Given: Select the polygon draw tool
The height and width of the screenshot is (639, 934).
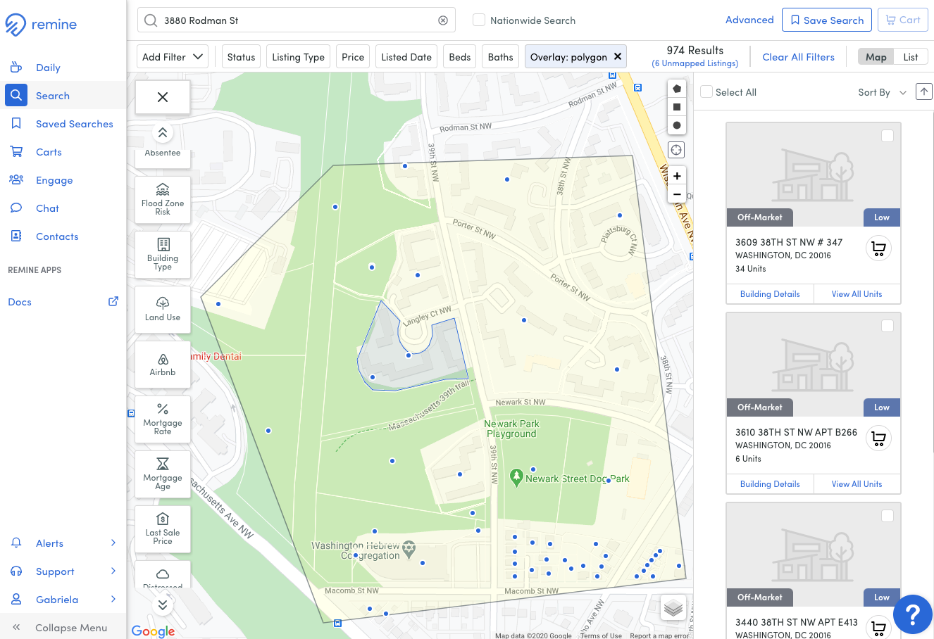Looking at the screenshot, I should (677, 89).
